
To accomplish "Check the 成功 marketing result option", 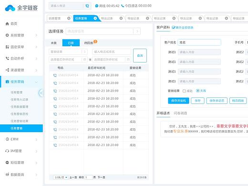I will point(184,91).
